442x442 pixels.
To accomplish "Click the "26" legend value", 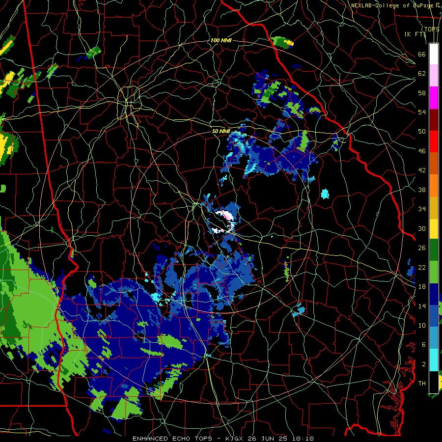I will tap(422, 248).
